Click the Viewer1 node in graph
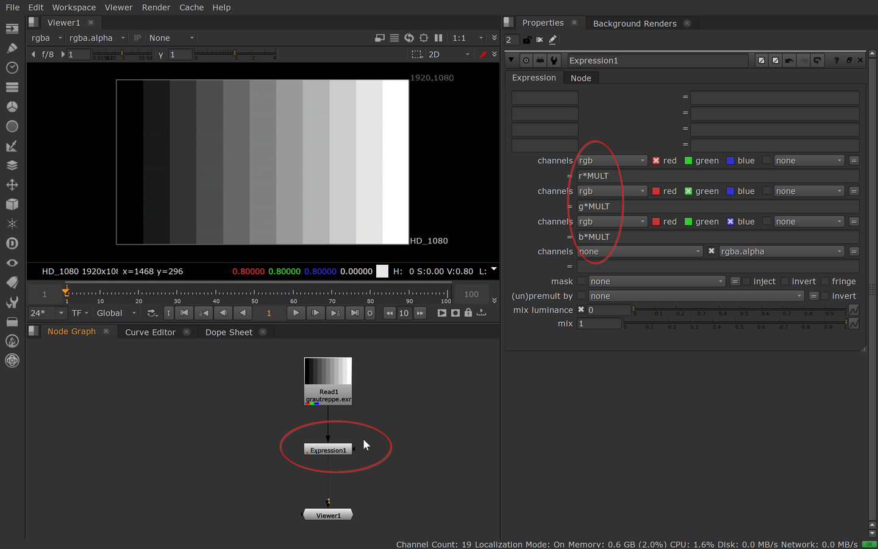878x549 pixels. 328,515
